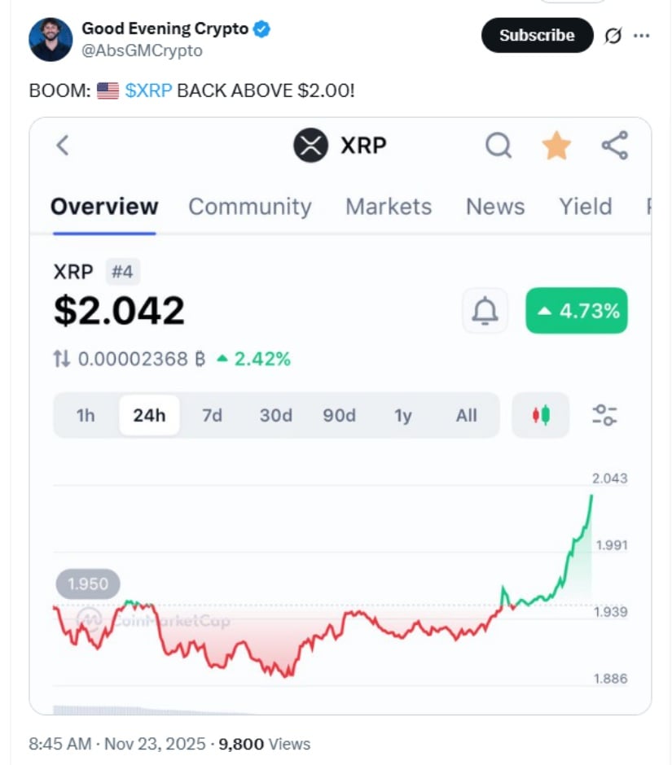Toggle the favorite star icon

tap(557, 146)
